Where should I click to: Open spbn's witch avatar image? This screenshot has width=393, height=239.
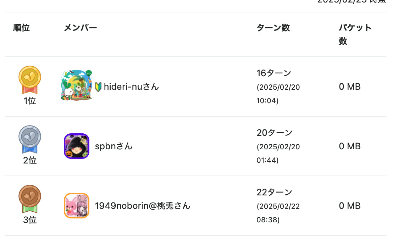coord(77,146)
